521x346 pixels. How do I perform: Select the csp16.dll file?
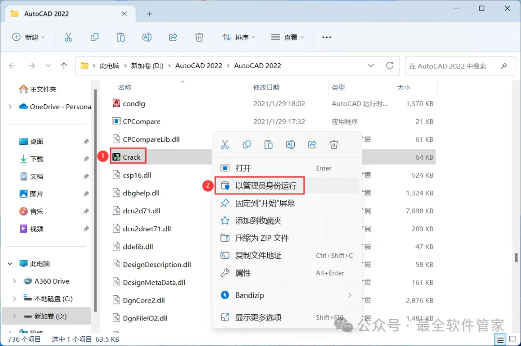pos(137,175)
